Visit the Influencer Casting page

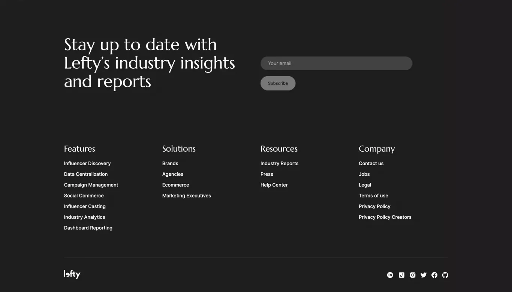click(x=85, y=206)
